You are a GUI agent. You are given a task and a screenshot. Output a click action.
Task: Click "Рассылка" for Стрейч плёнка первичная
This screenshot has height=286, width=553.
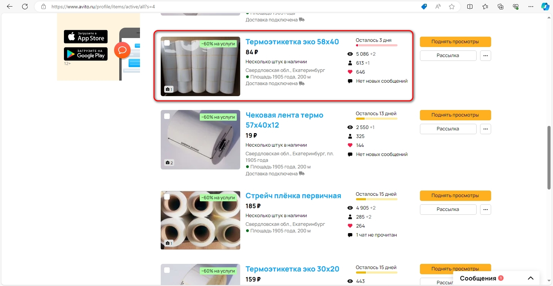[448, 210]
